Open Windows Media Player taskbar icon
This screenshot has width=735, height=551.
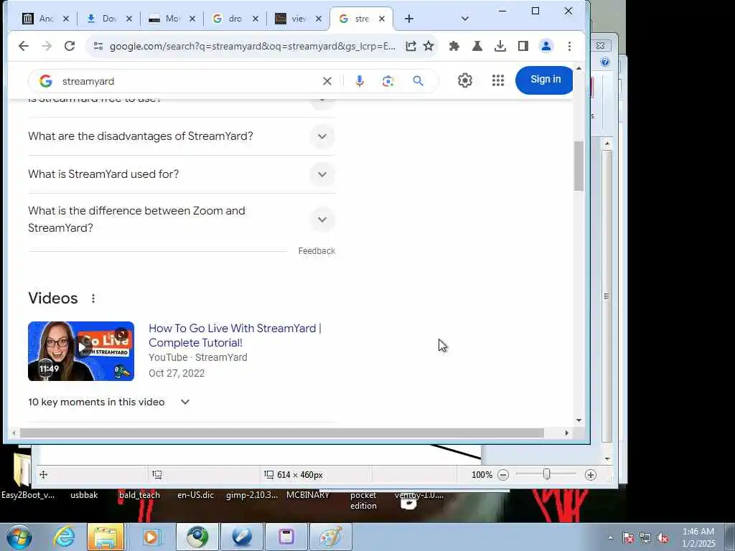coord(151,537)
